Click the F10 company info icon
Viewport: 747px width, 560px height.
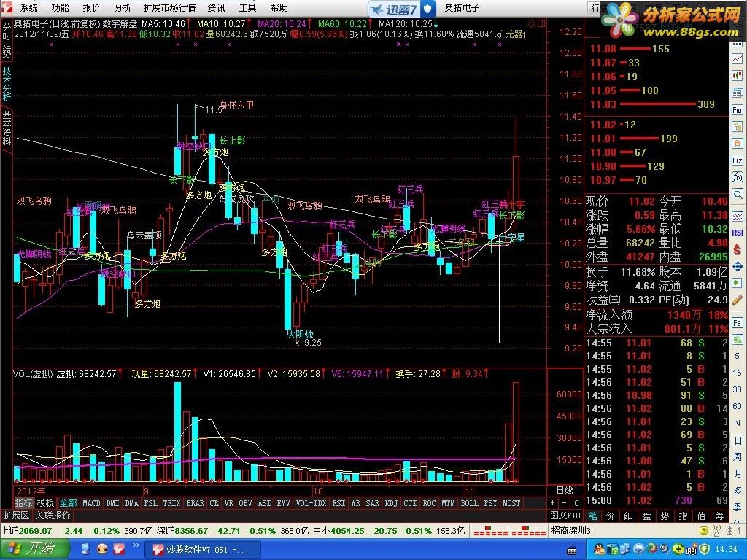pyautogui.click(x=737, y=110)
